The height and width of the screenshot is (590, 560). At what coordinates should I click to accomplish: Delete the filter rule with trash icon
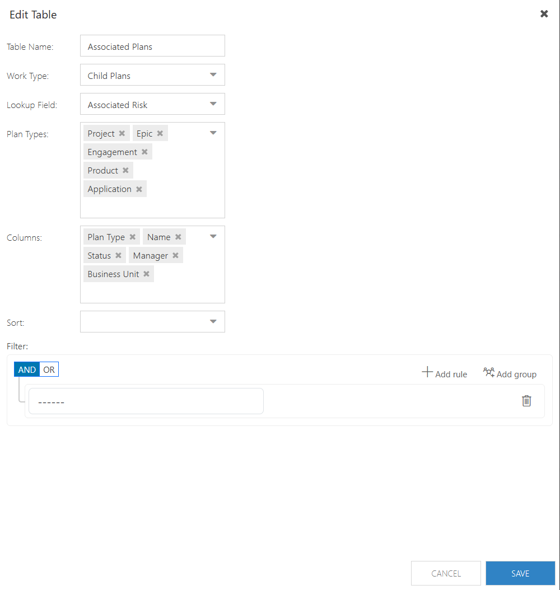526,401
